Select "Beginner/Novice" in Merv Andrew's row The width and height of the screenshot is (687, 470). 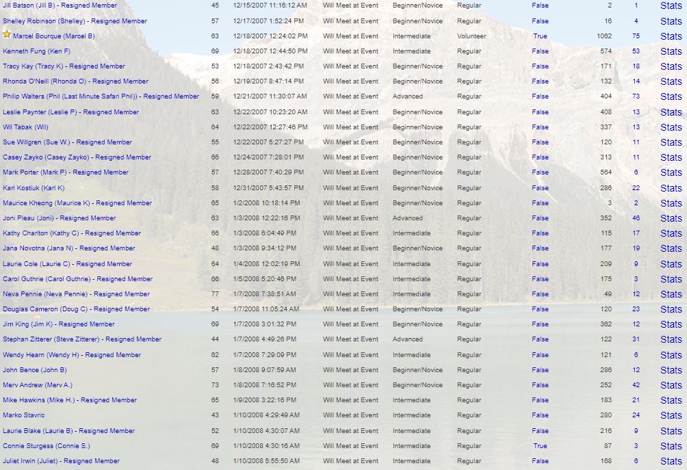pos(417,385)
